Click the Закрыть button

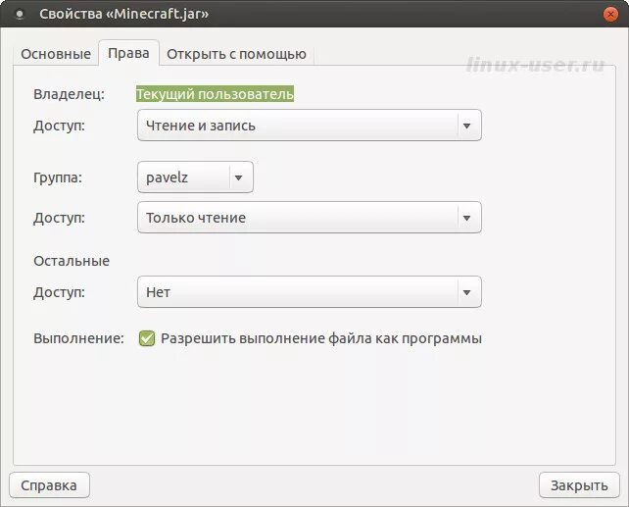pyautogui.click(x=579, y=484)
